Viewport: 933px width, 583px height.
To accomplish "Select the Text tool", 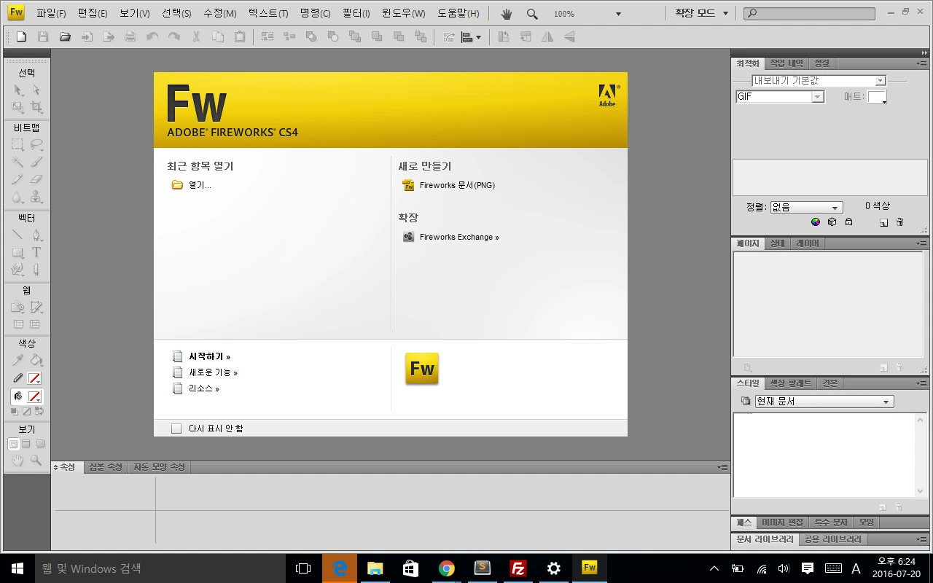I will (36, 252).
